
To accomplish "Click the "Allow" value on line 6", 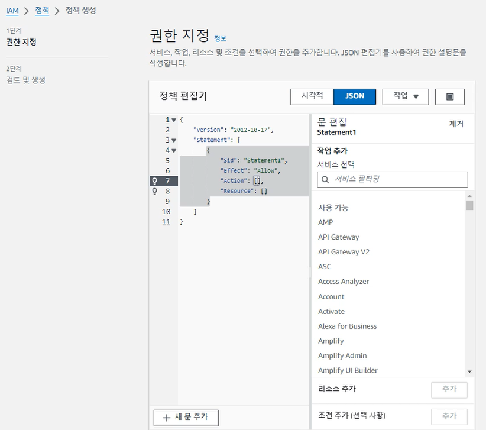I will 265,171.
